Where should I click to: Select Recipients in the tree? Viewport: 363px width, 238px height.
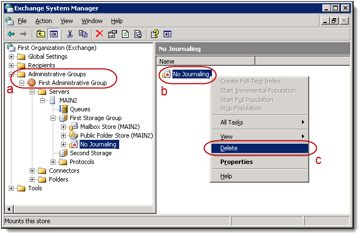42,65
